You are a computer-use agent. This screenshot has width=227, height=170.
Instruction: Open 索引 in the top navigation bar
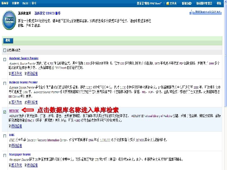34,3
